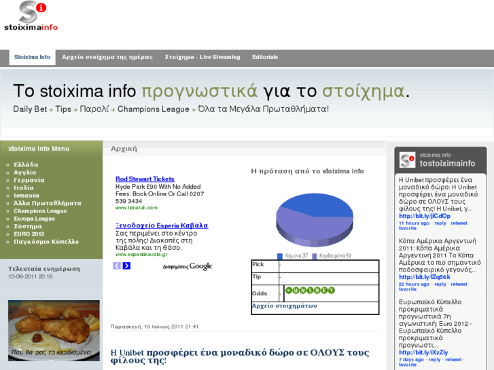
Task: Retweet the 11 hours ago tweet
Action: (459, 223)
